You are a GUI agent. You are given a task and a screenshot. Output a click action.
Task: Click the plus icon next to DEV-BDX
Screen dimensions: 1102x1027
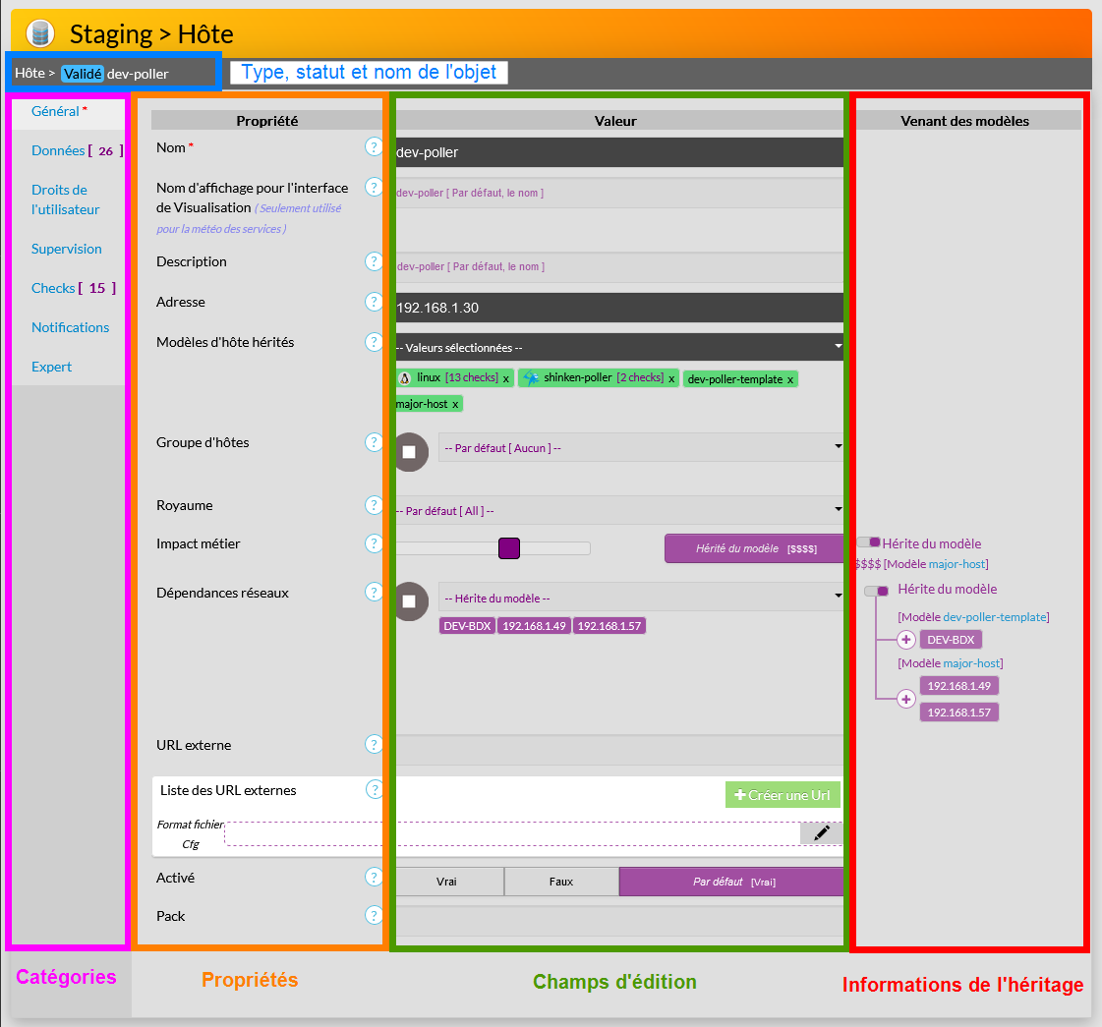pos(906,640)
